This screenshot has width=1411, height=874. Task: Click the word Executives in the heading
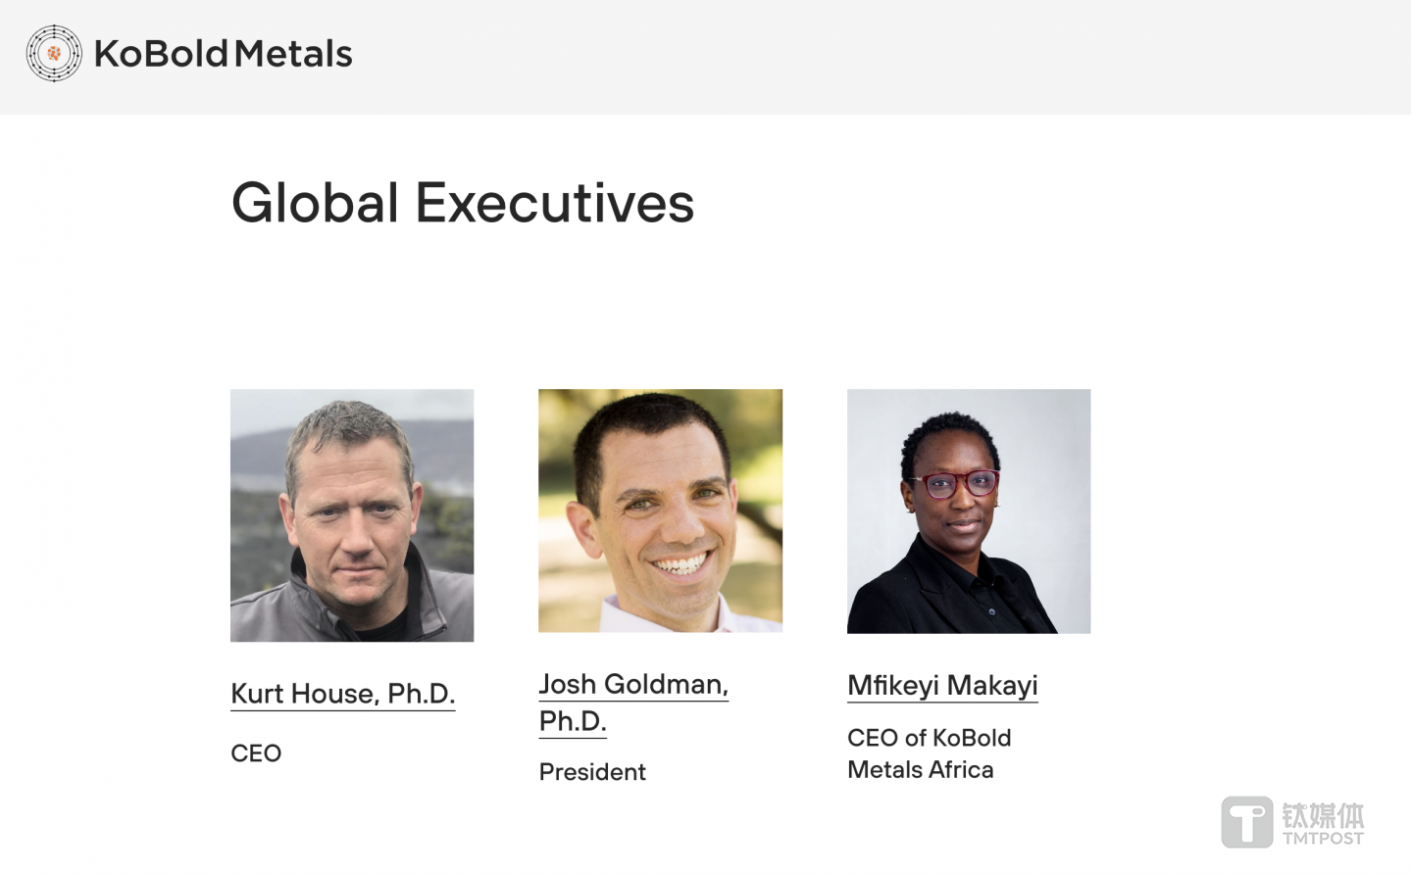(x=554, y=203)
